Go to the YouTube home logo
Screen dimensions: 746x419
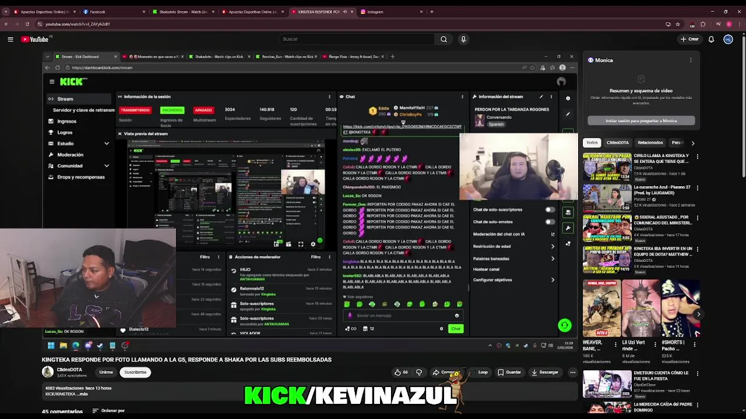36,39
